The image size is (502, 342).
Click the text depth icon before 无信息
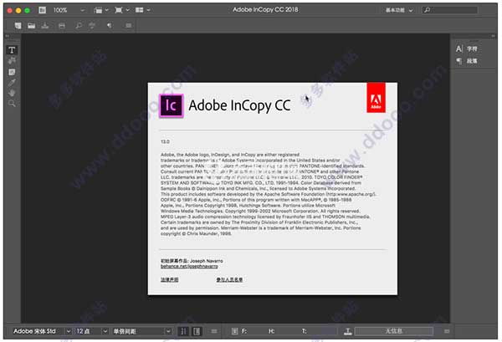(348, 331)
